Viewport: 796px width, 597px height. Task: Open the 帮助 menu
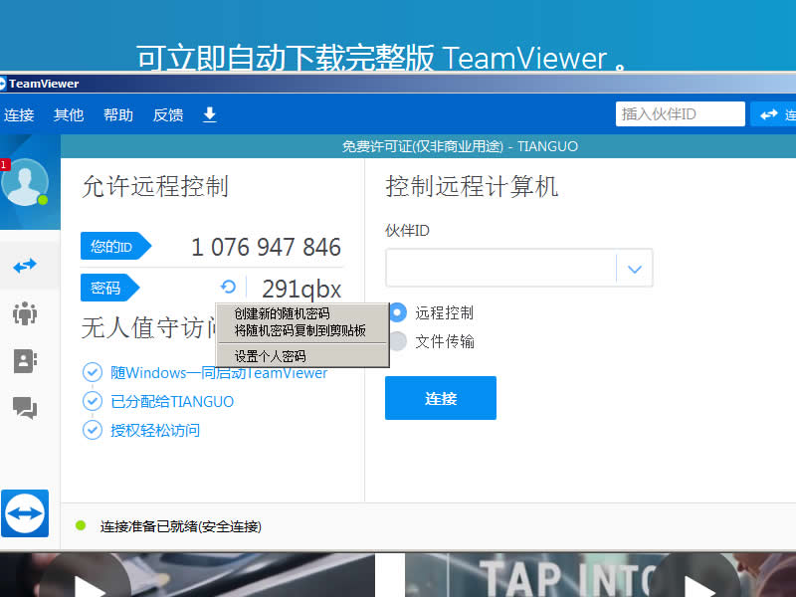coord(117,114)
